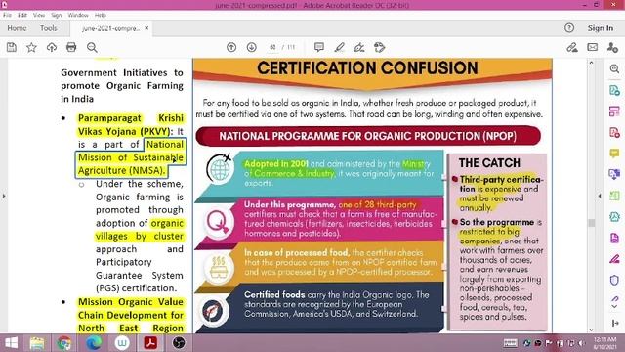
Task: Open Microsoft Edge from taskbar
Action: tap(94, 343)
